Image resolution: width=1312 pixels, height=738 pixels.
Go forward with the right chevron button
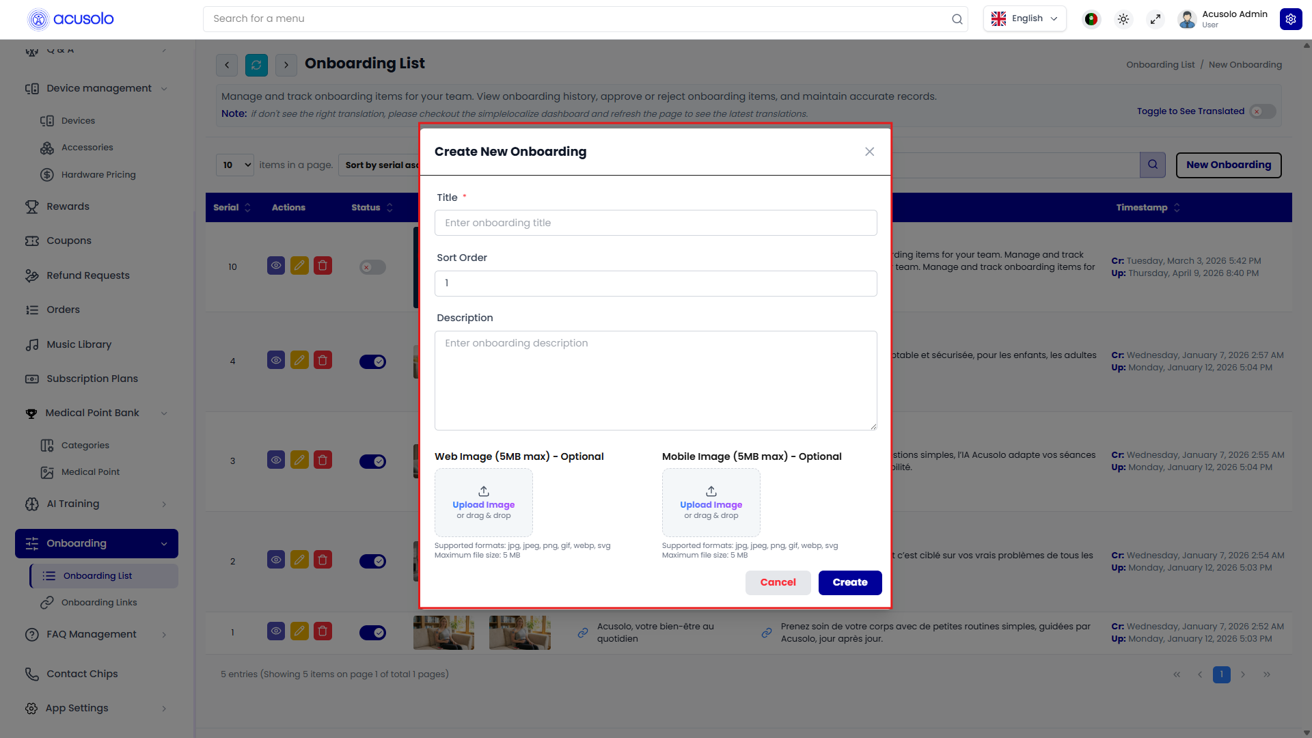point(286,65)
